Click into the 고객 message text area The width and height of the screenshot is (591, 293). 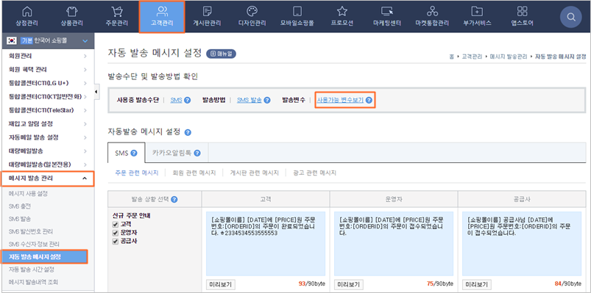266,244
